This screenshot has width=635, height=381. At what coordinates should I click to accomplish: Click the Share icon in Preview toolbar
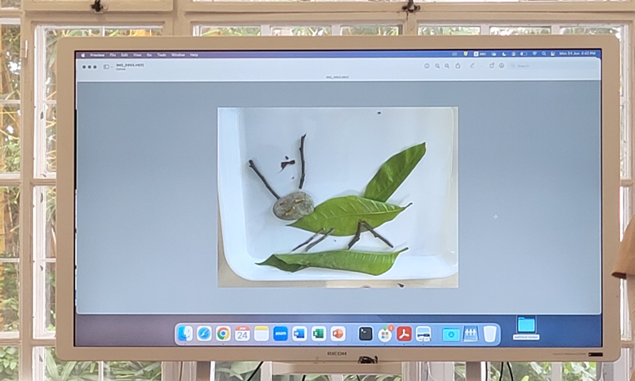click(x=458, y=66)
